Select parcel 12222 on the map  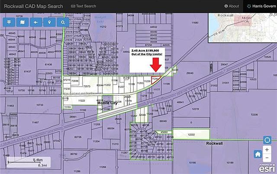190,135
